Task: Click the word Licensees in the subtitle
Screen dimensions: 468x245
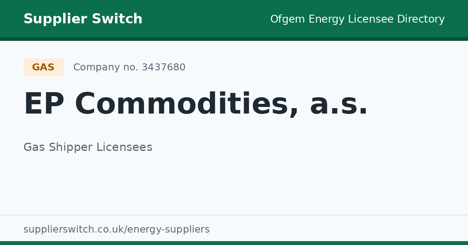Action: tap(124, 147)
